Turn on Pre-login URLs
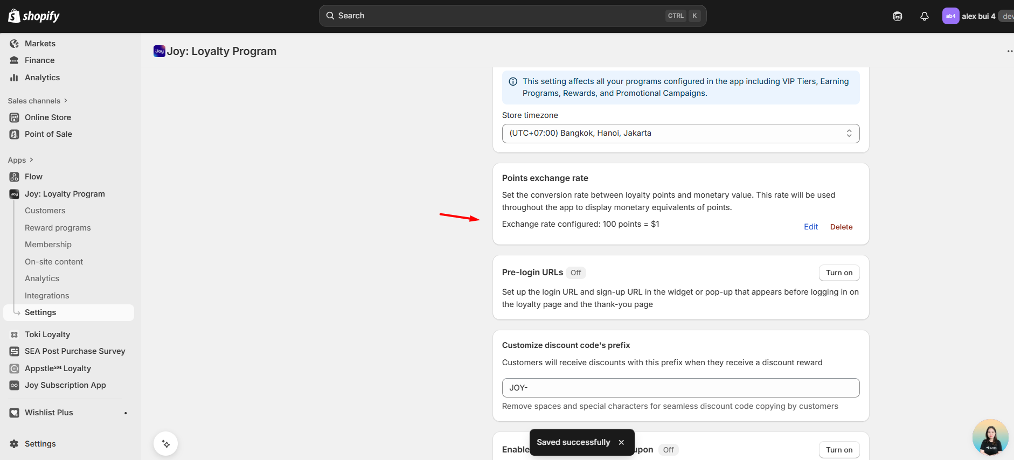The image size is (1014, 460). (839, 273)
